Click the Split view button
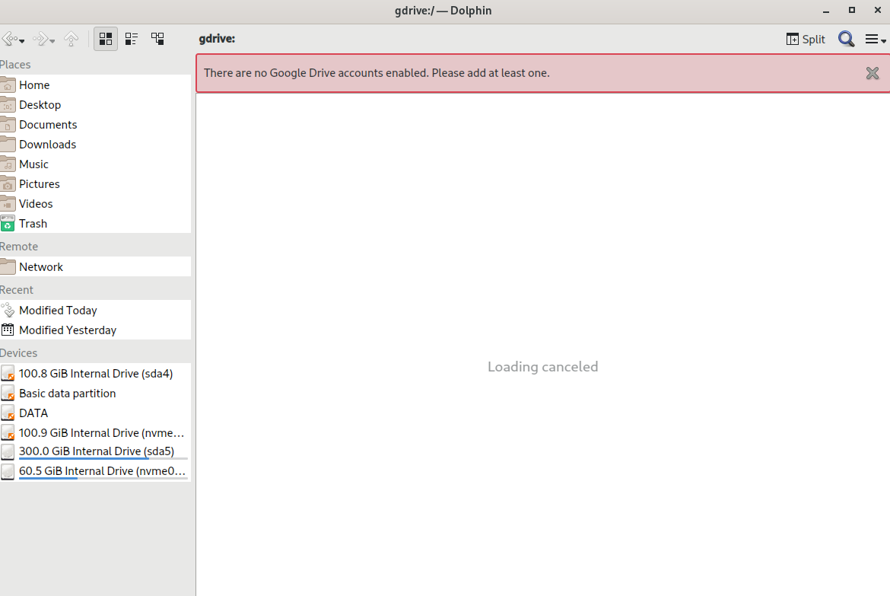 click(806, 39)
